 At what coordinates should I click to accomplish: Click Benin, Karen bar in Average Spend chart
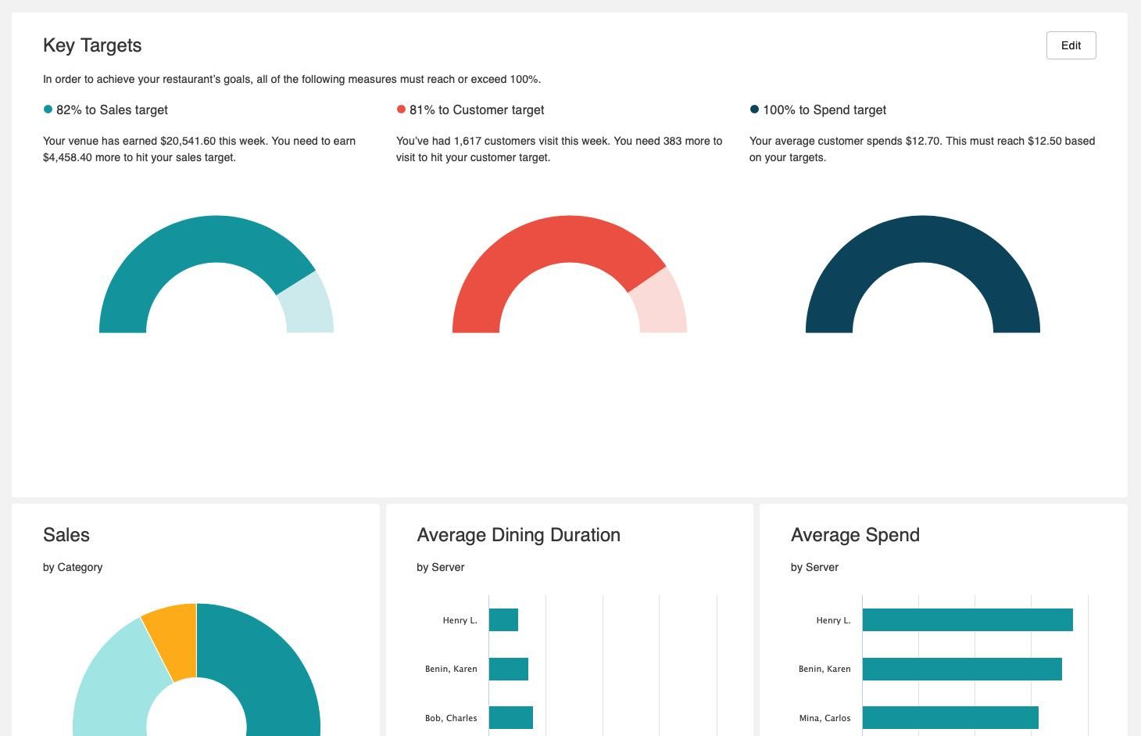(962, 669)
